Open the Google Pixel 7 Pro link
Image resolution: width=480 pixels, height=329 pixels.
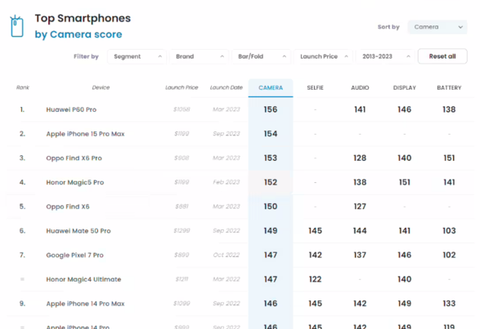point(74,256)
